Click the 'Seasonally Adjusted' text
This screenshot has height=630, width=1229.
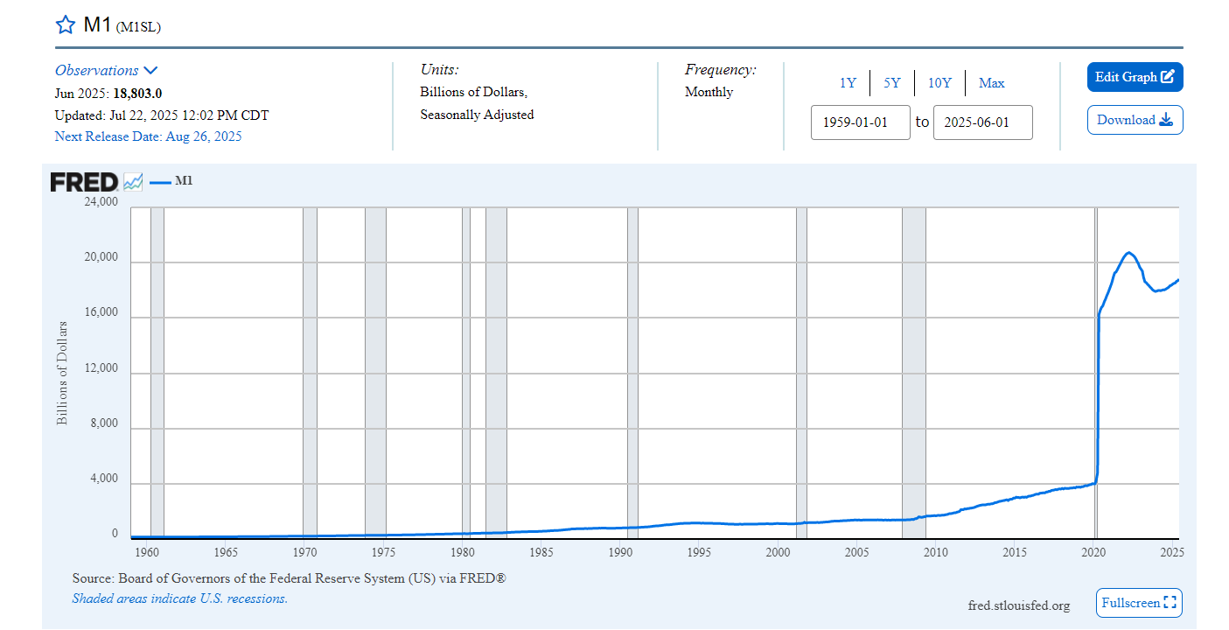click(x=477, y=115)
